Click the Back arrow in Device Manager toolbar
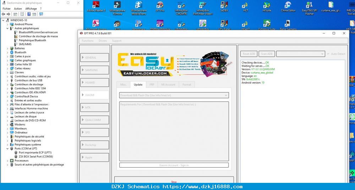 [4, 14]
